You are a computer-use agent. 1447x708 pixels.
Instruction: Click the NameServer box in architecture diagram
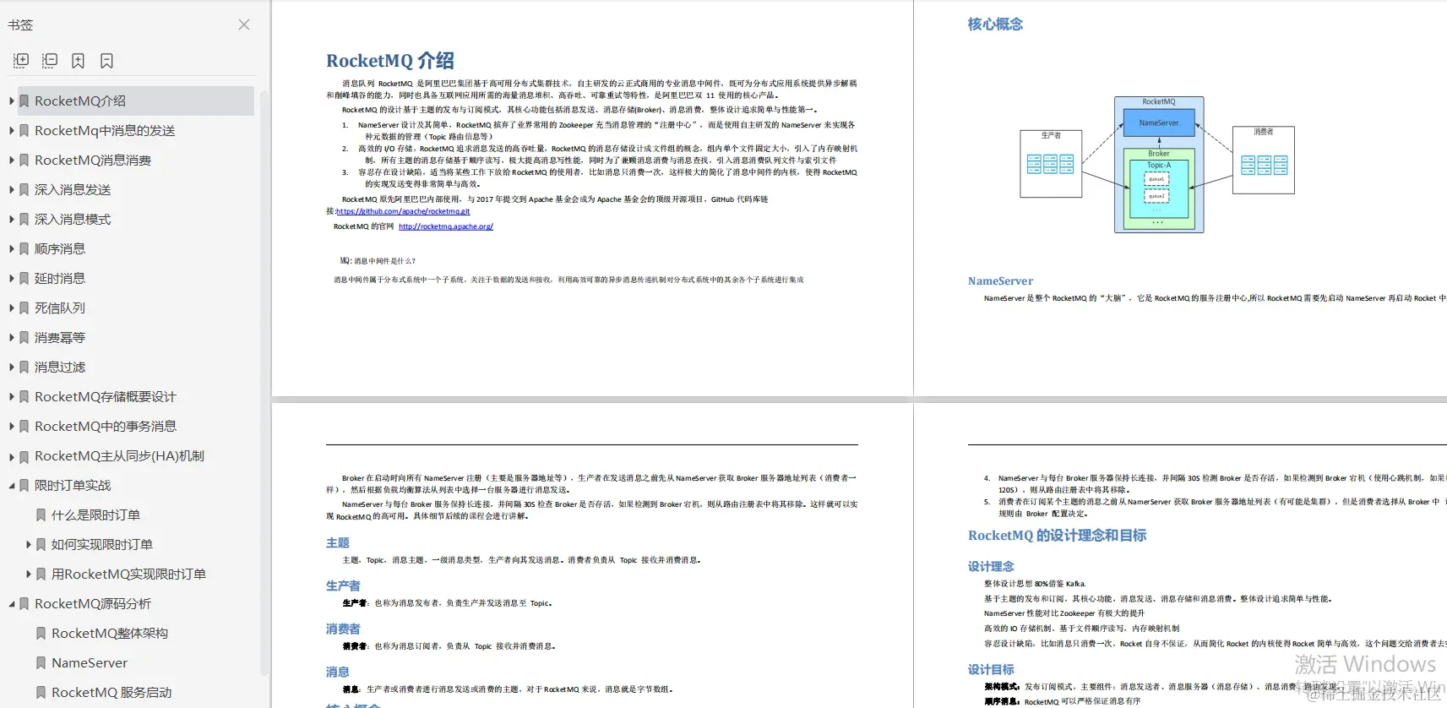coord(1159,123)
